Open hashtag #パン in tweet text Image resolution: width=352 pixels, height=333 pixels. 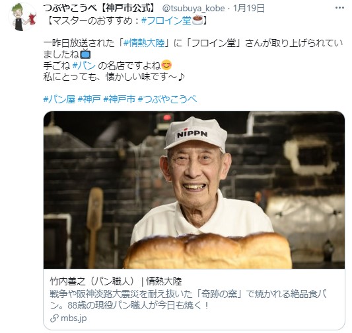coord(84,66)
